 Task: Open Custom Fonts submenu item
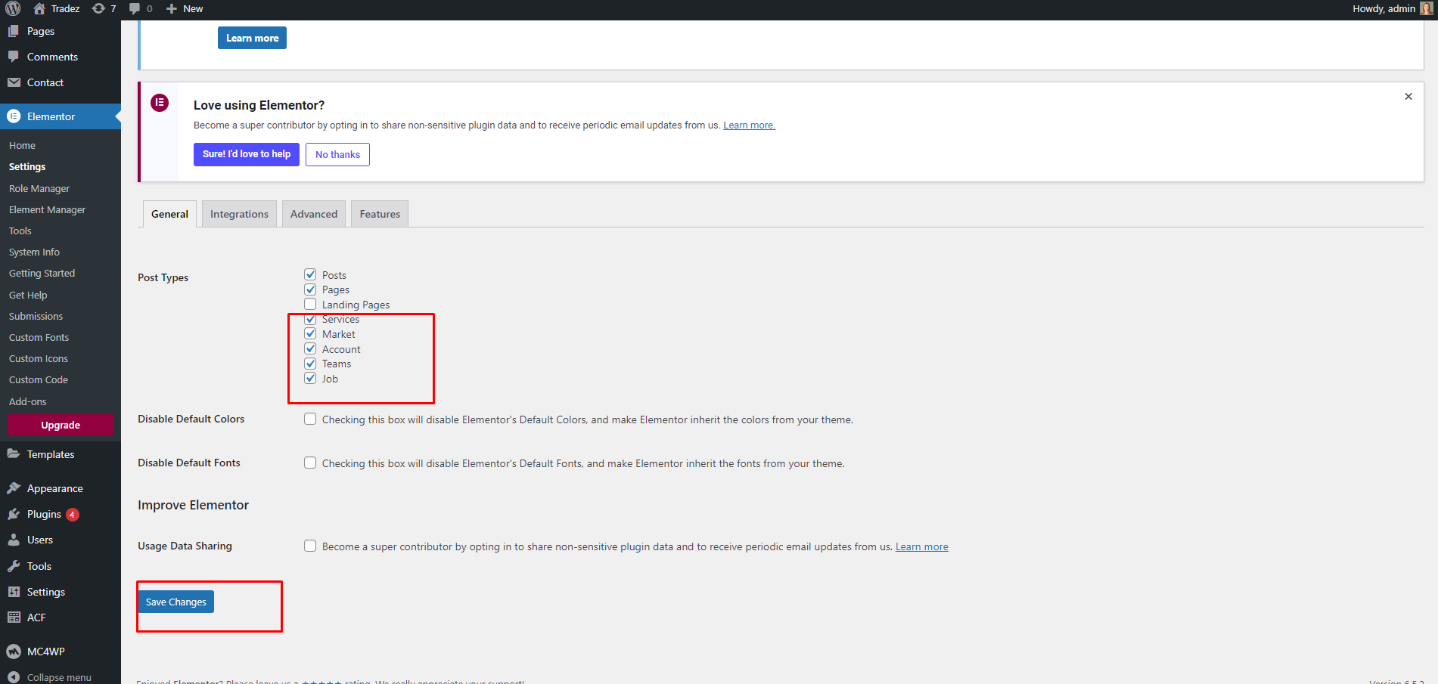[39, 337]
